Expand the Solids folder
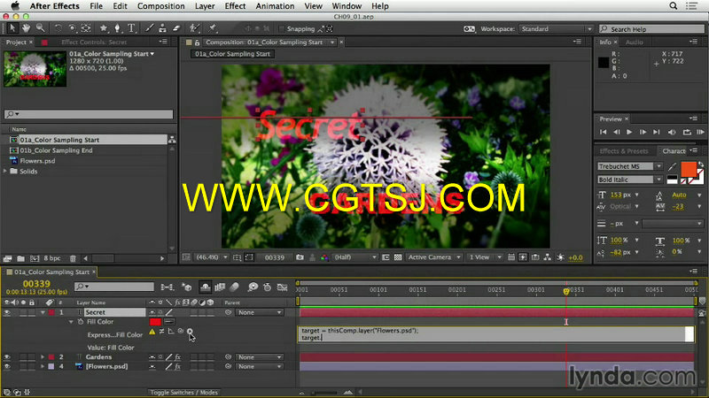This screenshot has height=398, width=709. click(x=5, y=172)
